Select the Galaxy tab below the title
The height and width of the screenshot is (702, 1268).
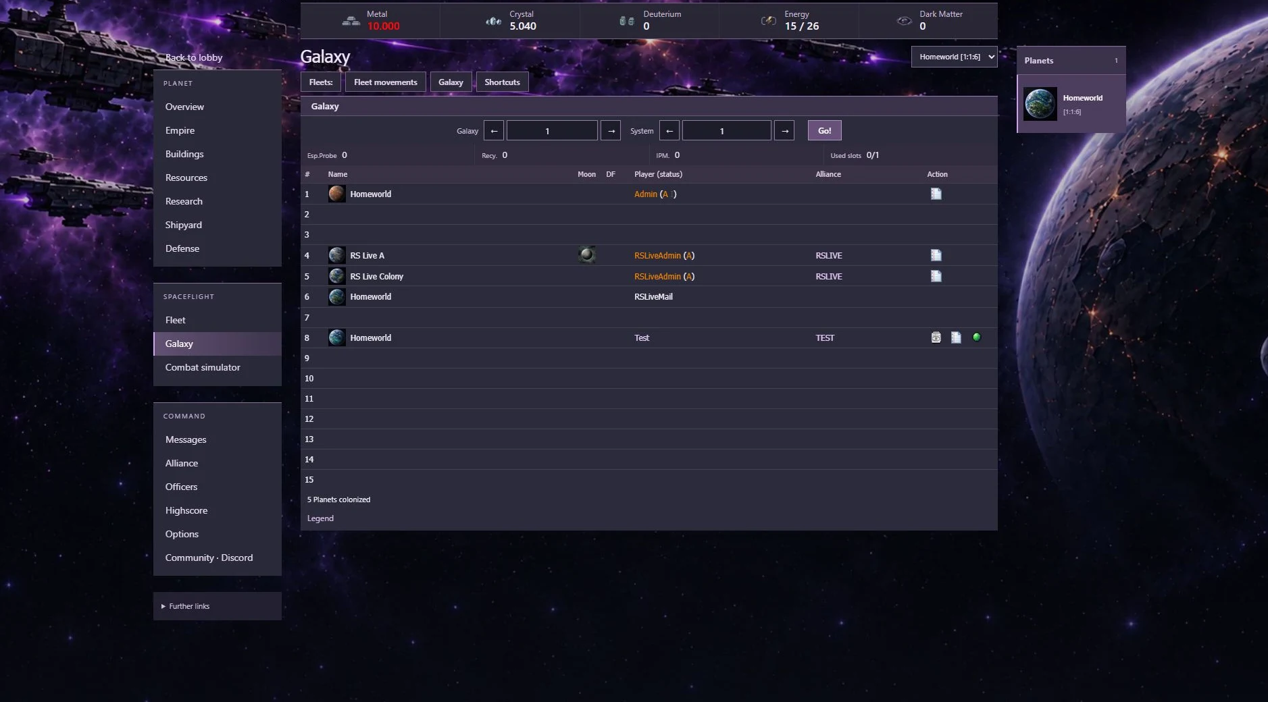(x=451, y=82)
